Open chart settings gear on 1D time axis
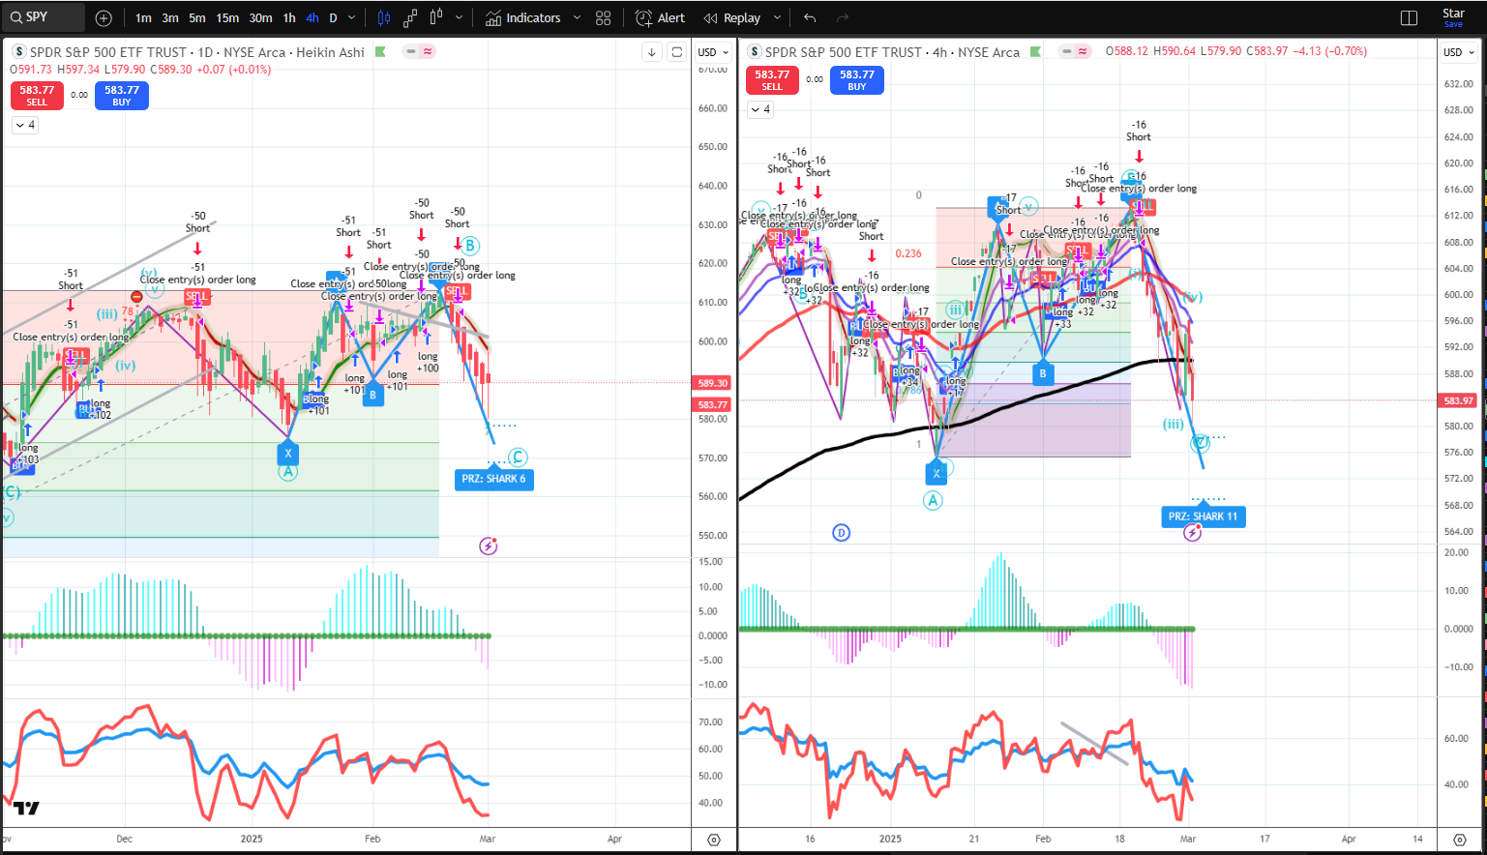 click(x=714, y=840)
